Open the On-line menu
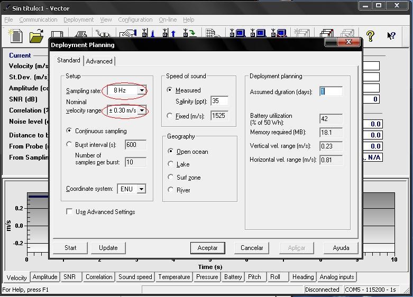The height and width of the screenshot is (297, 413). 168,20
